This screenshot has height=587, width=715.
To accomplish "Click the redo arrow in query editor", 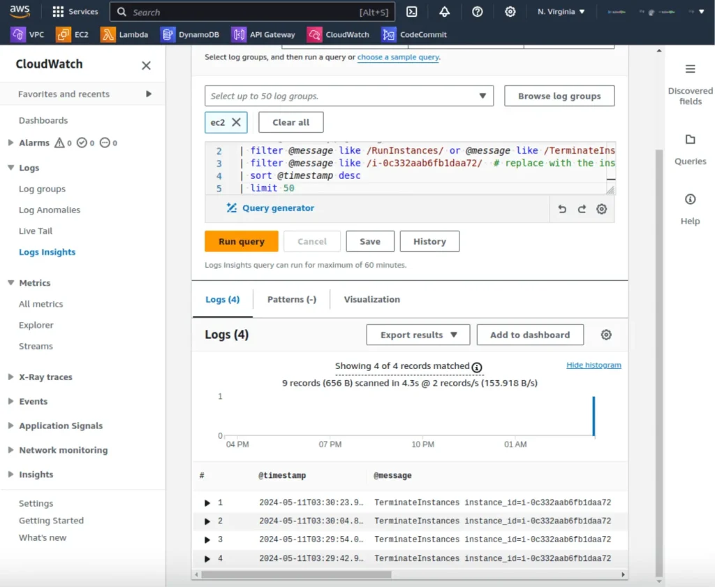I will coord(582,209).
